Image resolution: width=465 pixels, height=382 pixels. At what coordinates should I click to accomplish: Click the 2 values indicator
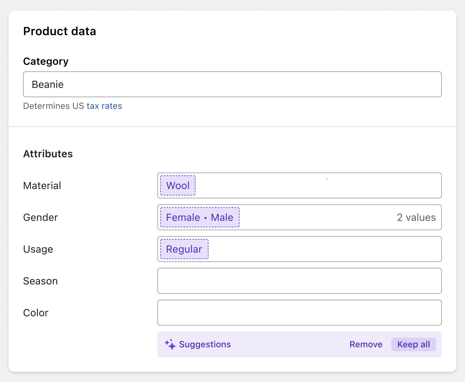point(416,218)
